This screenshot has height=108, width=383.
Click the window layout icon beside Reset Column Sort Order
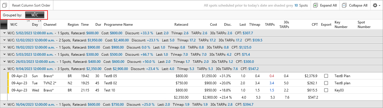click(x=4, y=5)
